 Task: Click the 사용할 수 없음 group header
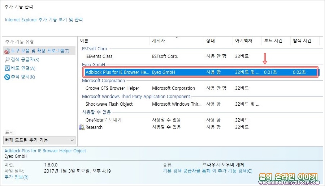(x=96, y=112)
